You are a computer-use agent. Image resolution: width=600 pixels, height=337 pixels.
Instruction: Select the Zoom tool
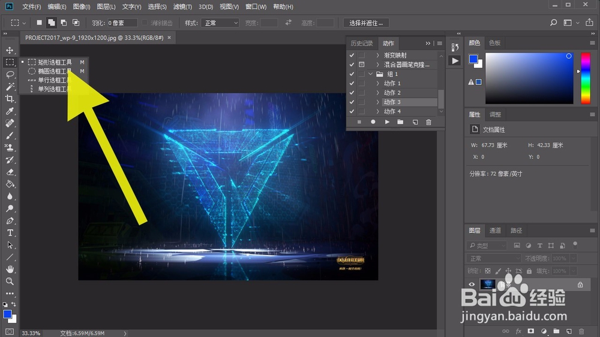coord(10,281)
